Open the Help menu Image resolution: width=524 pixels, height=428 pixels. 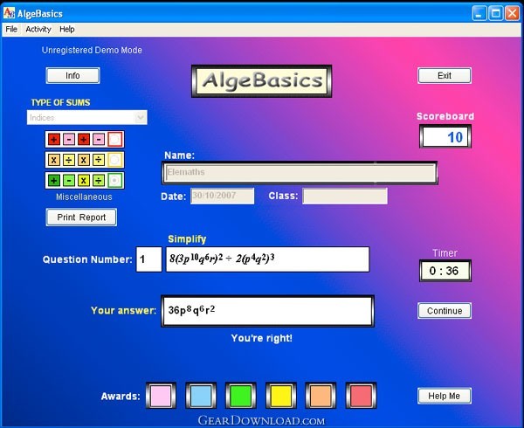67,30
